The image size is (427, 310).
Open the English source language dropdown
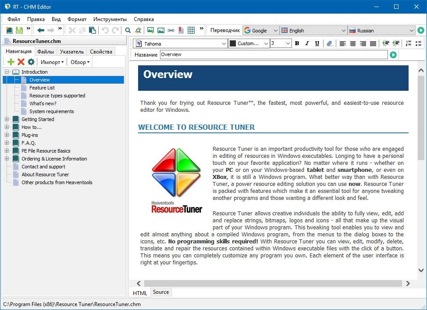click(x=313, y=31)
